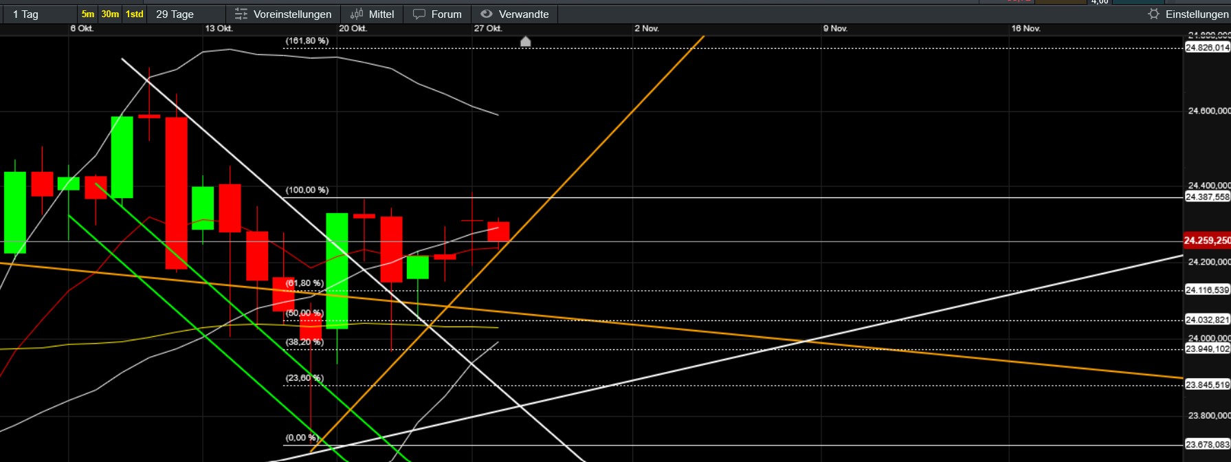
Task: Click price level label 23.845,519
Action: pyautogui.click(x=1208, y=385)
